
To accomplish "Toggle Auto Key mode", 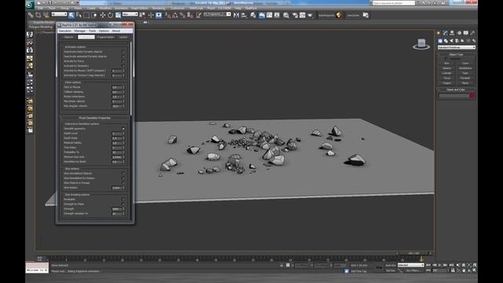I will coord(391,266).
